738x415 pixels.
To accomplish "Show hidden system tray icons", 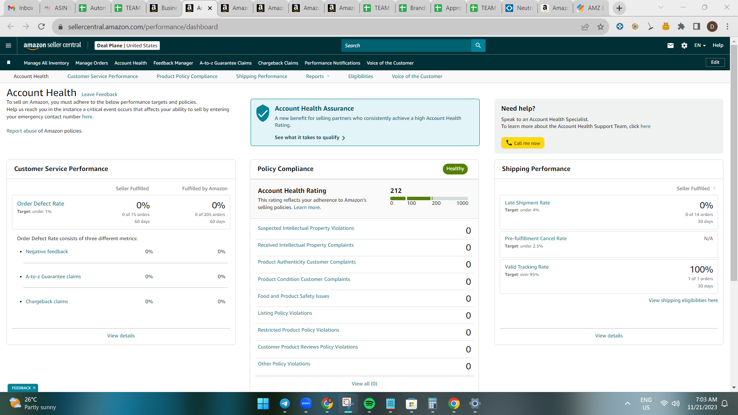I will pyautogui.click(x=628, y=403).
